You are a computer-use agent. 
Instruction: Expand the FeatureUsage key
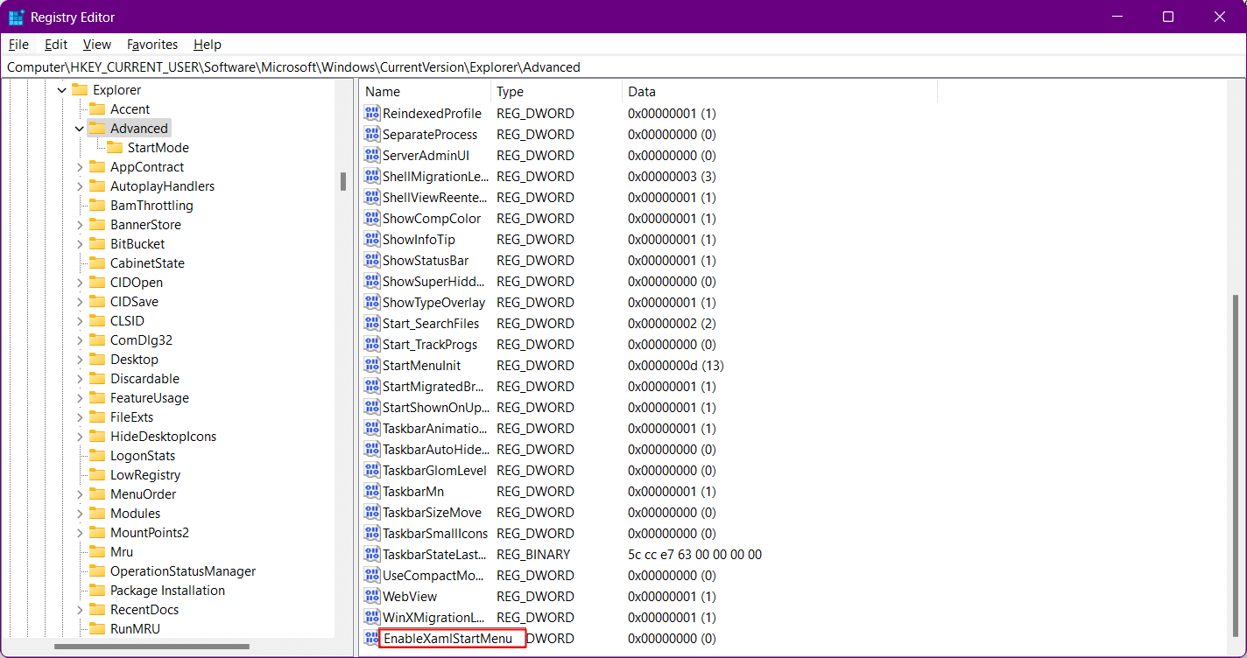(x=80, y=398)
